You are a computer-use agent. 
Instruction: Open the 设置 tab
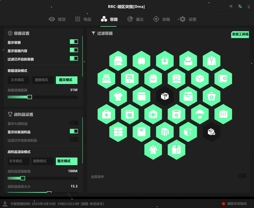[187, 19]
